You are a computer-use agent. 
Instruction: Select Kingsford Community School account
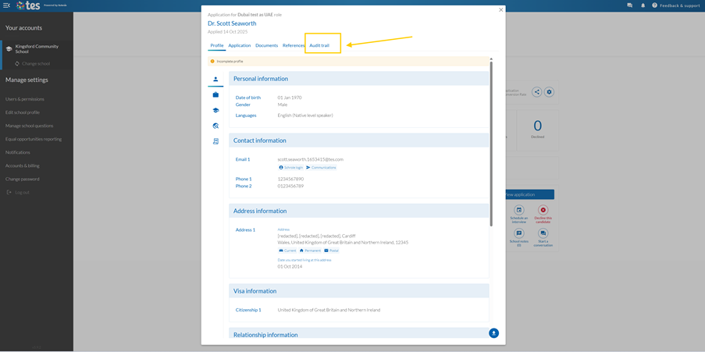coord(37,48)
